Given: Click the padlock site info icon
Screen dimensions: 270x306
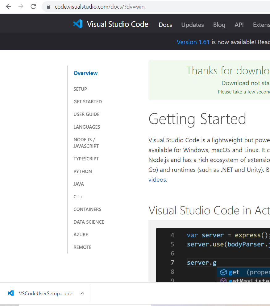Looking at the screenshot, I should [49, 7].
